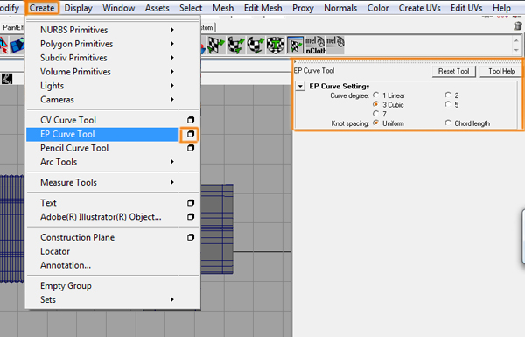Viewport: 525px width, 337px height.
Task: Open the Proxy menu
Action: click(x=303, y=8)
